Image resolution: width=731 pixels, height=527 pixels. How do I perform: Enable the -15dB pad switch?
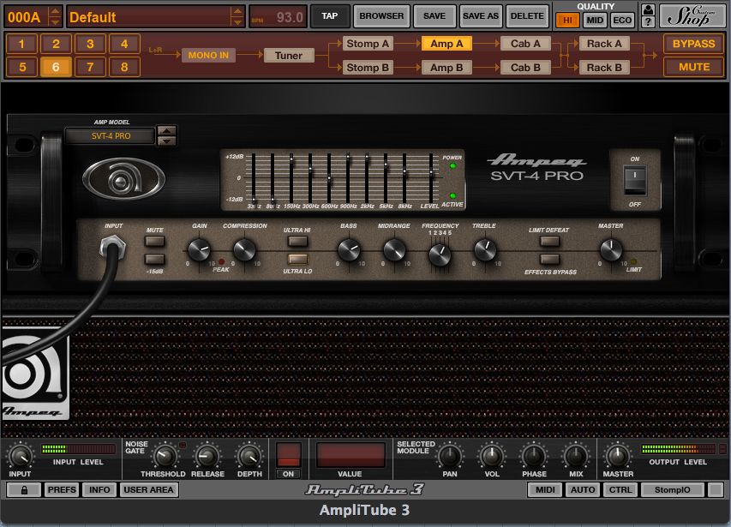pyautogui.click(x=155, y=259)
